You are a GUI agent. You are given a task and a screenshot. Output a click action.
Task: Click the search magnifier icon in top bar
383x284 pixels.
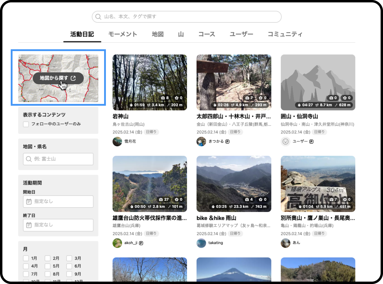98,17
